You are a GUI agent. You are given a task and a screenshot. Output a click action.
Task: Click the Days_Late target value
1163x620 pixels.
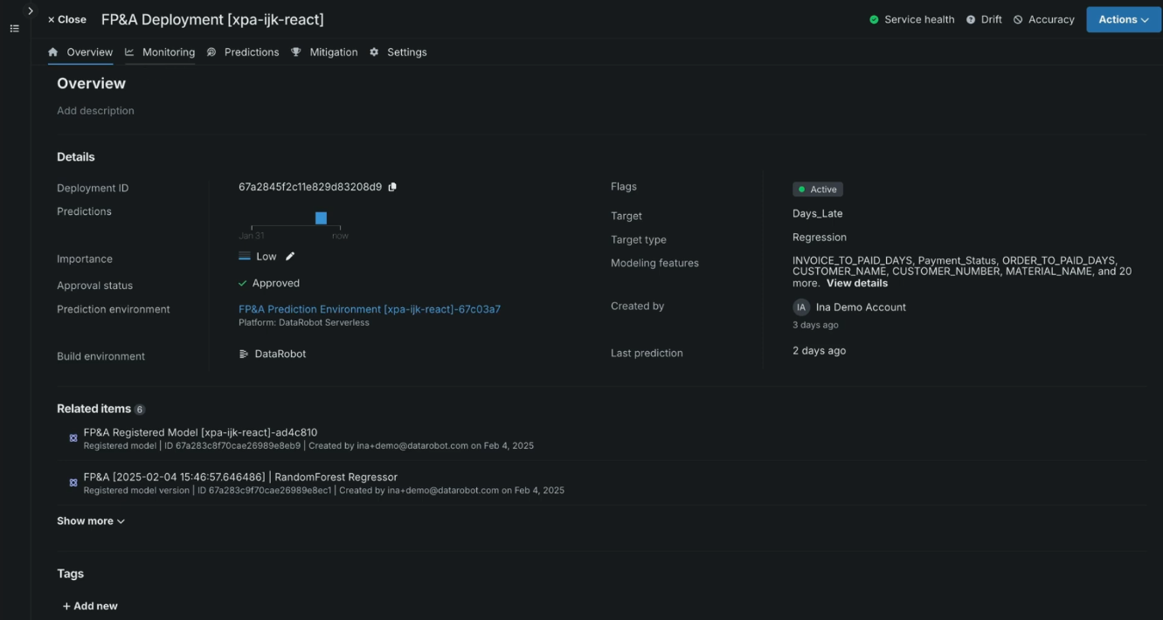pos(818,213)
